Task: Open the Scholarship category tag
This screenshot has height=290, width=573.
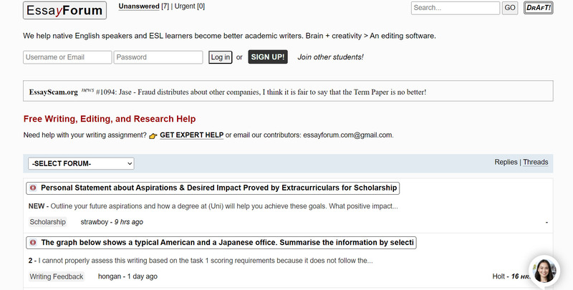Action: pyautogui.click(x=47, y=222)
